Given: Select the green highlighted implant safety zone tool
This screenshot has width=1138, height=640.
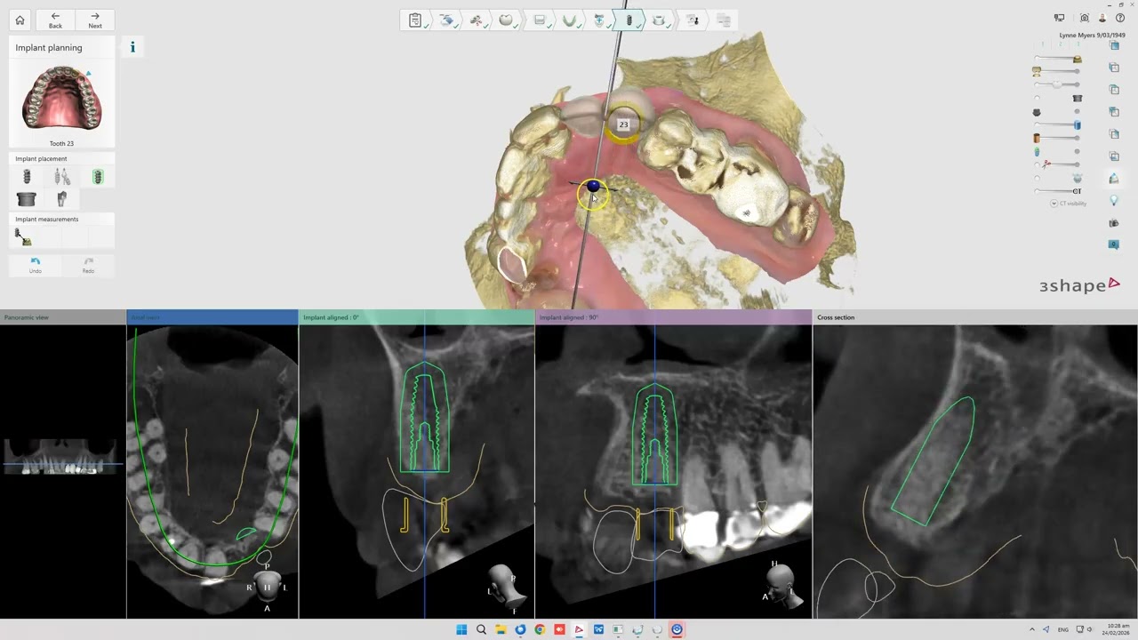Looking at the screenshot, I should click(98, 177).
